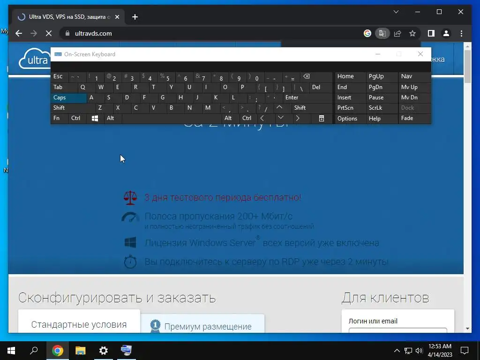This screenshot has height=360, width=480.
Task: Open Settings from the taskbar
Action: coord(104,351)
